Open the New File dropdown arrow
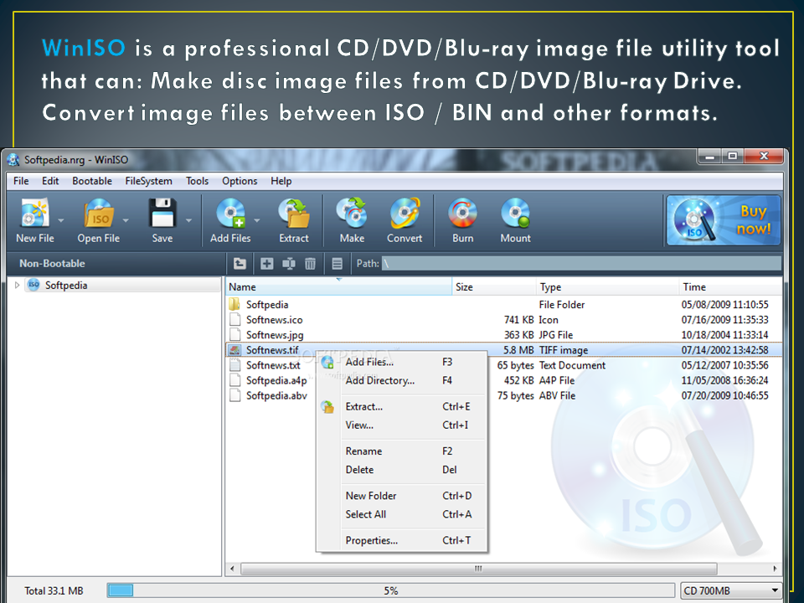This screenshot has width=804, height=603. point(61,220)
